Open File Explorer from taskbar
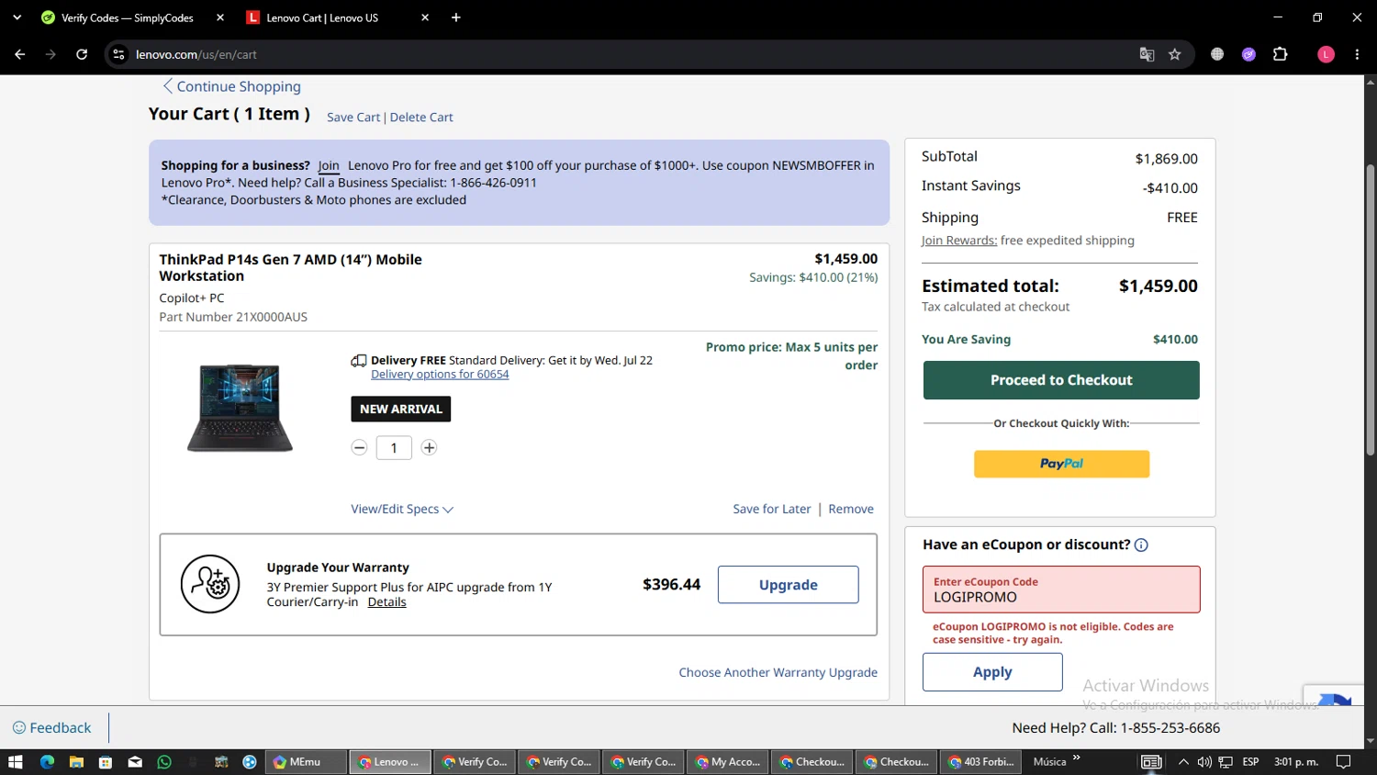Viewport: 1377px width, 775px height. (76, 762)
